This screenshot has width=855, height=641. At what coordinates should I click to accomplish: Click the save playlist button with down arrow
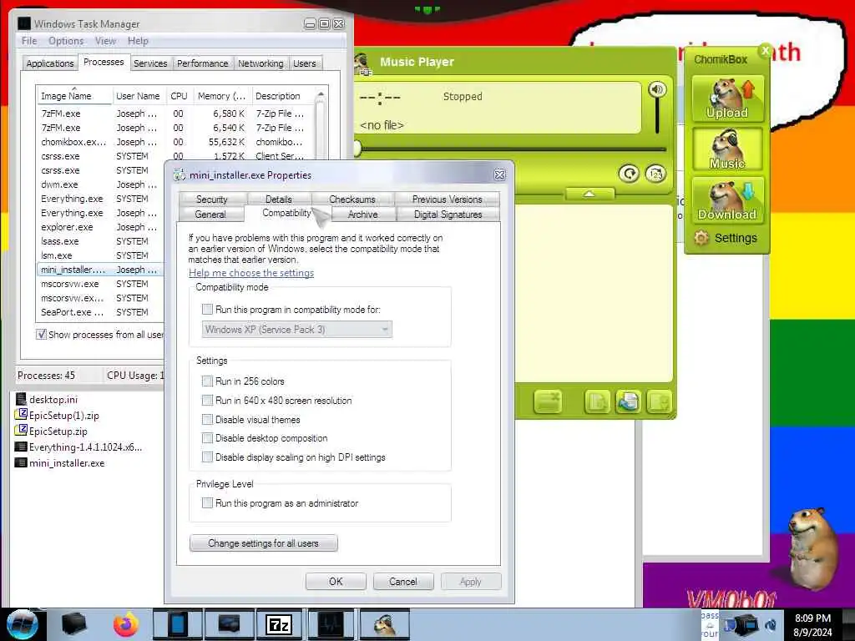pyautogui.click(x=659, y=402)
